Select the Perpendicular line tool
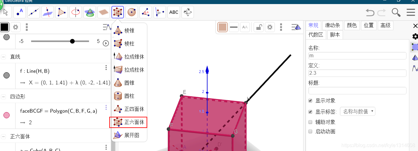 [48, 12]
